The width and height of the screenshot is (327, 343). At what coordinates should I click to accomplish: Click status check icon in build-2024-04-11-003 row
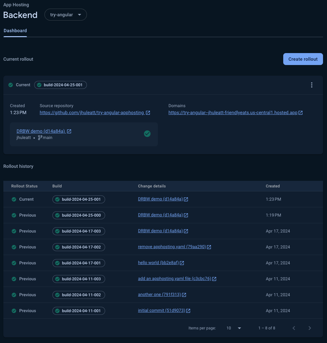click(14, 279)
